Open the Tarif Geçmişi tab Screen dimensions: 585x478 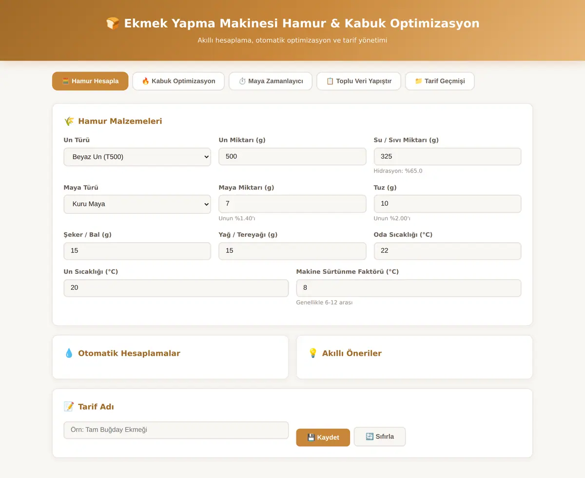click(x=440, y=81)
